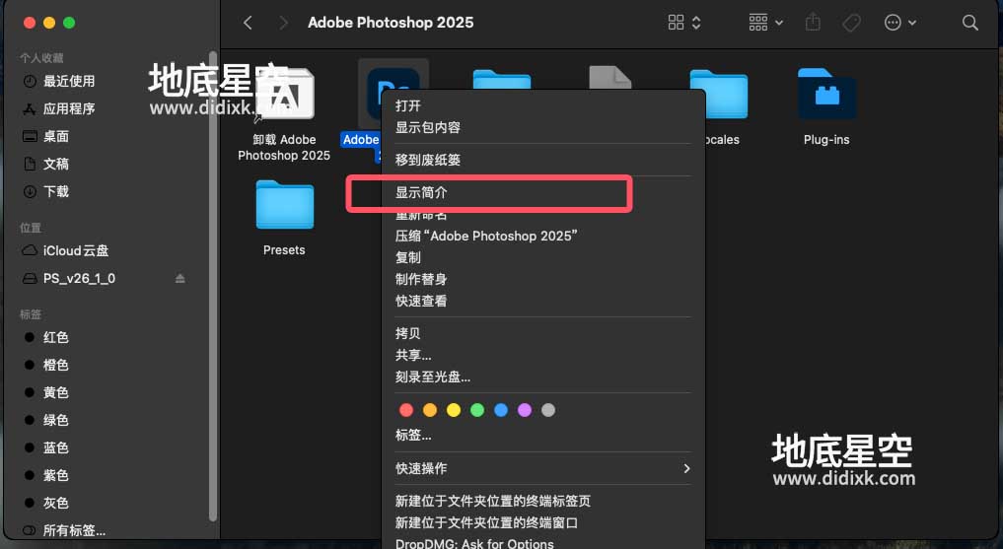Filter by 黄色 tag in sidebar
The image size is (1003, 549).
[x=55, y=391]
